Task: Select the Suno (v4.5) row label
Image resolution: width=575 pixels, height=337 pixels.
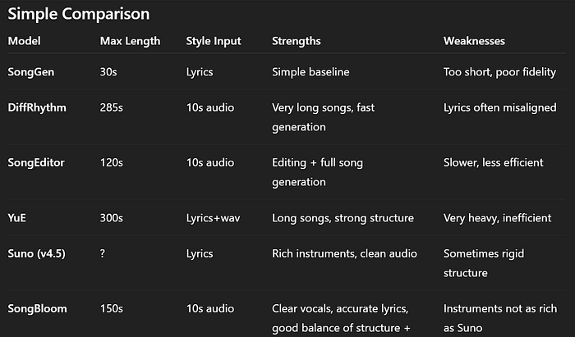Action: pos(37,253)
